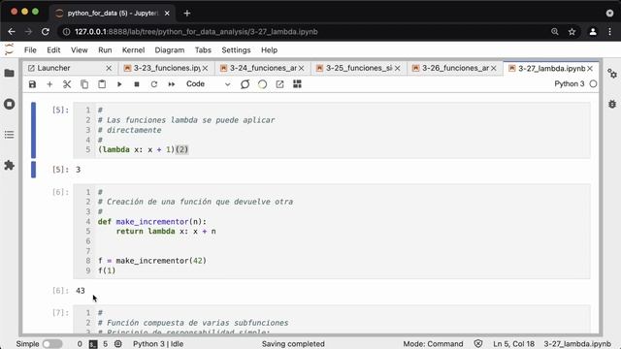Viewport: 621px width, 349px height.
Task: Restart kernel and run all cells
Action: coord(172,84)
